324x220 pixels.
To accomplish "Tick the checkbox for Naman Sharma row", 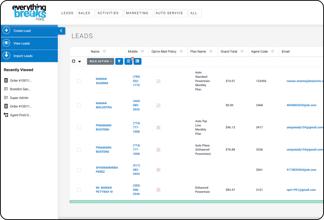I will (x=79, y=81).
